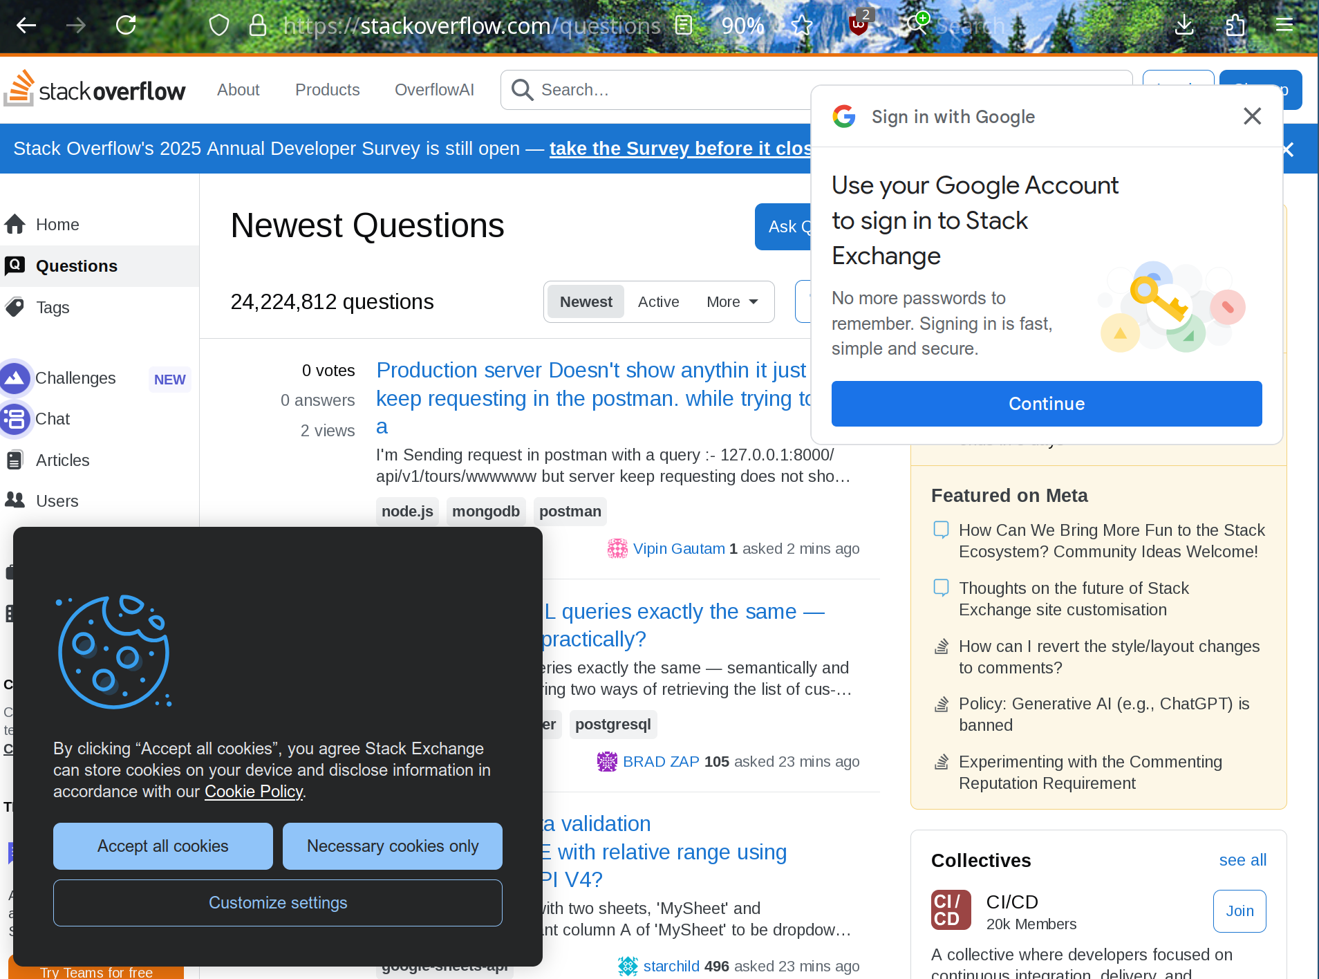Click the CI/CD collective logo
1319x979 pixels.
(951, 910)
